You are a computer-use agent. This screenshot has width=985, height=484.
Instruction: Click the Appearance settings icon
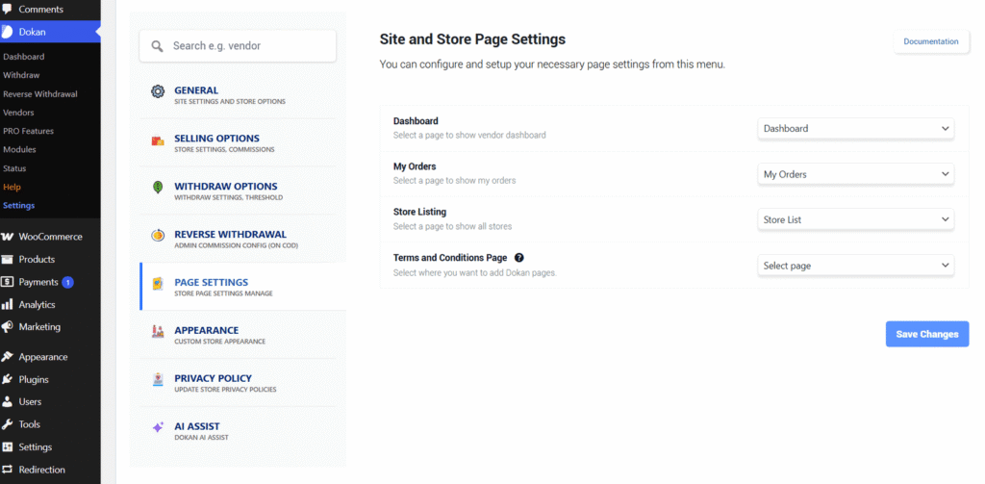pos(158,332)
